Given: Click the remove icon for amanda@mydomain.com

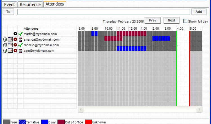Looking at the screenshot, I should (x=5, y=39).
